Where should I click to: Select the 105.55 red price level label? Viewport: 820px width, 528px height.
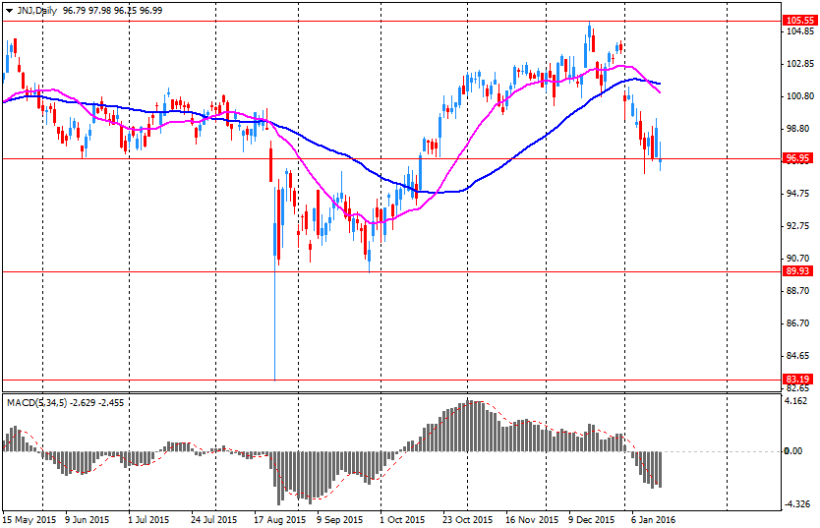pyautogui.click(x=799, y=21)
